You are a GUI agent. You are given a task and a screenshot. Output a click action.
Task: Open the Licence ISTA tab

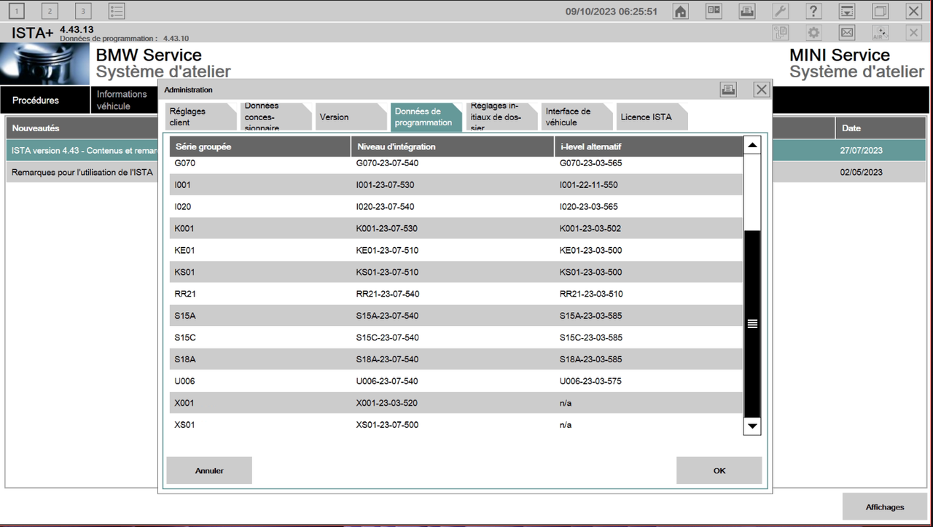point(651,117)
